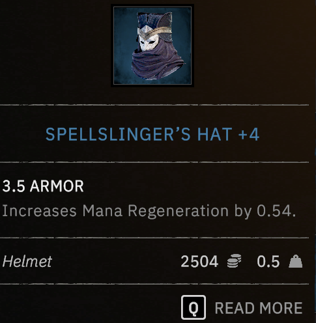The height and width of the screenshot is (323, 316).
Task: Click the 0.5 weight number
Action: pyautogui.click(x=268, y=261)
